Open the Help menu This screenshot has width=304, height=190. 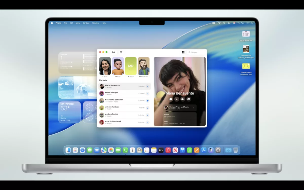[x=104, y=23]
